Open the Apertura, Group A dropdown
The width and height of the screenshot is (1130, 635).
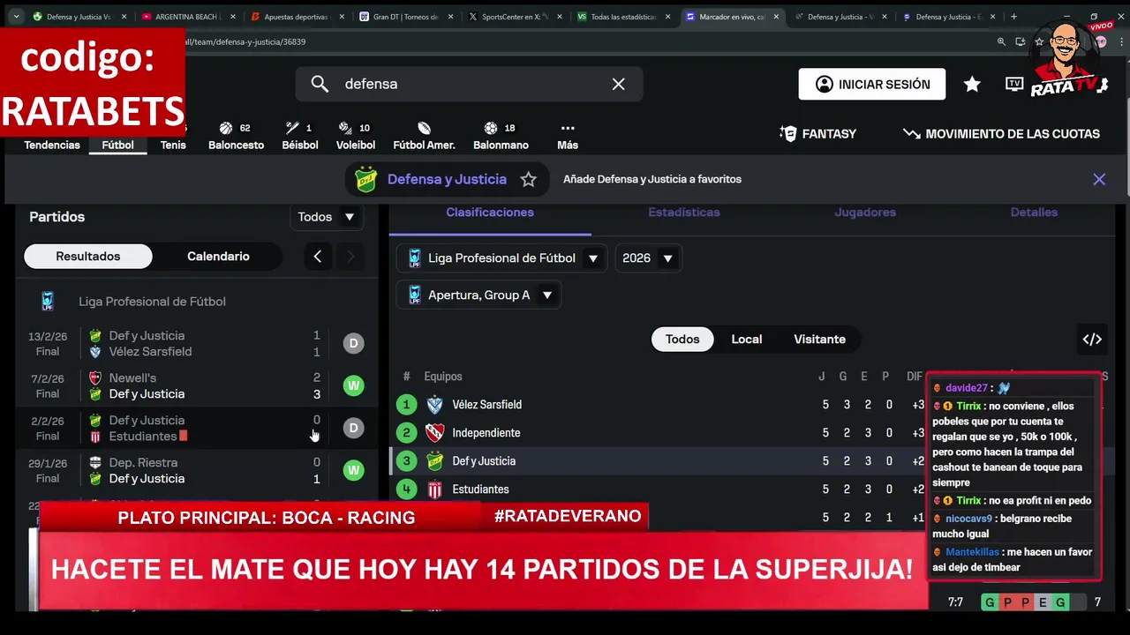pyautogui.click(x=478, y=295)
